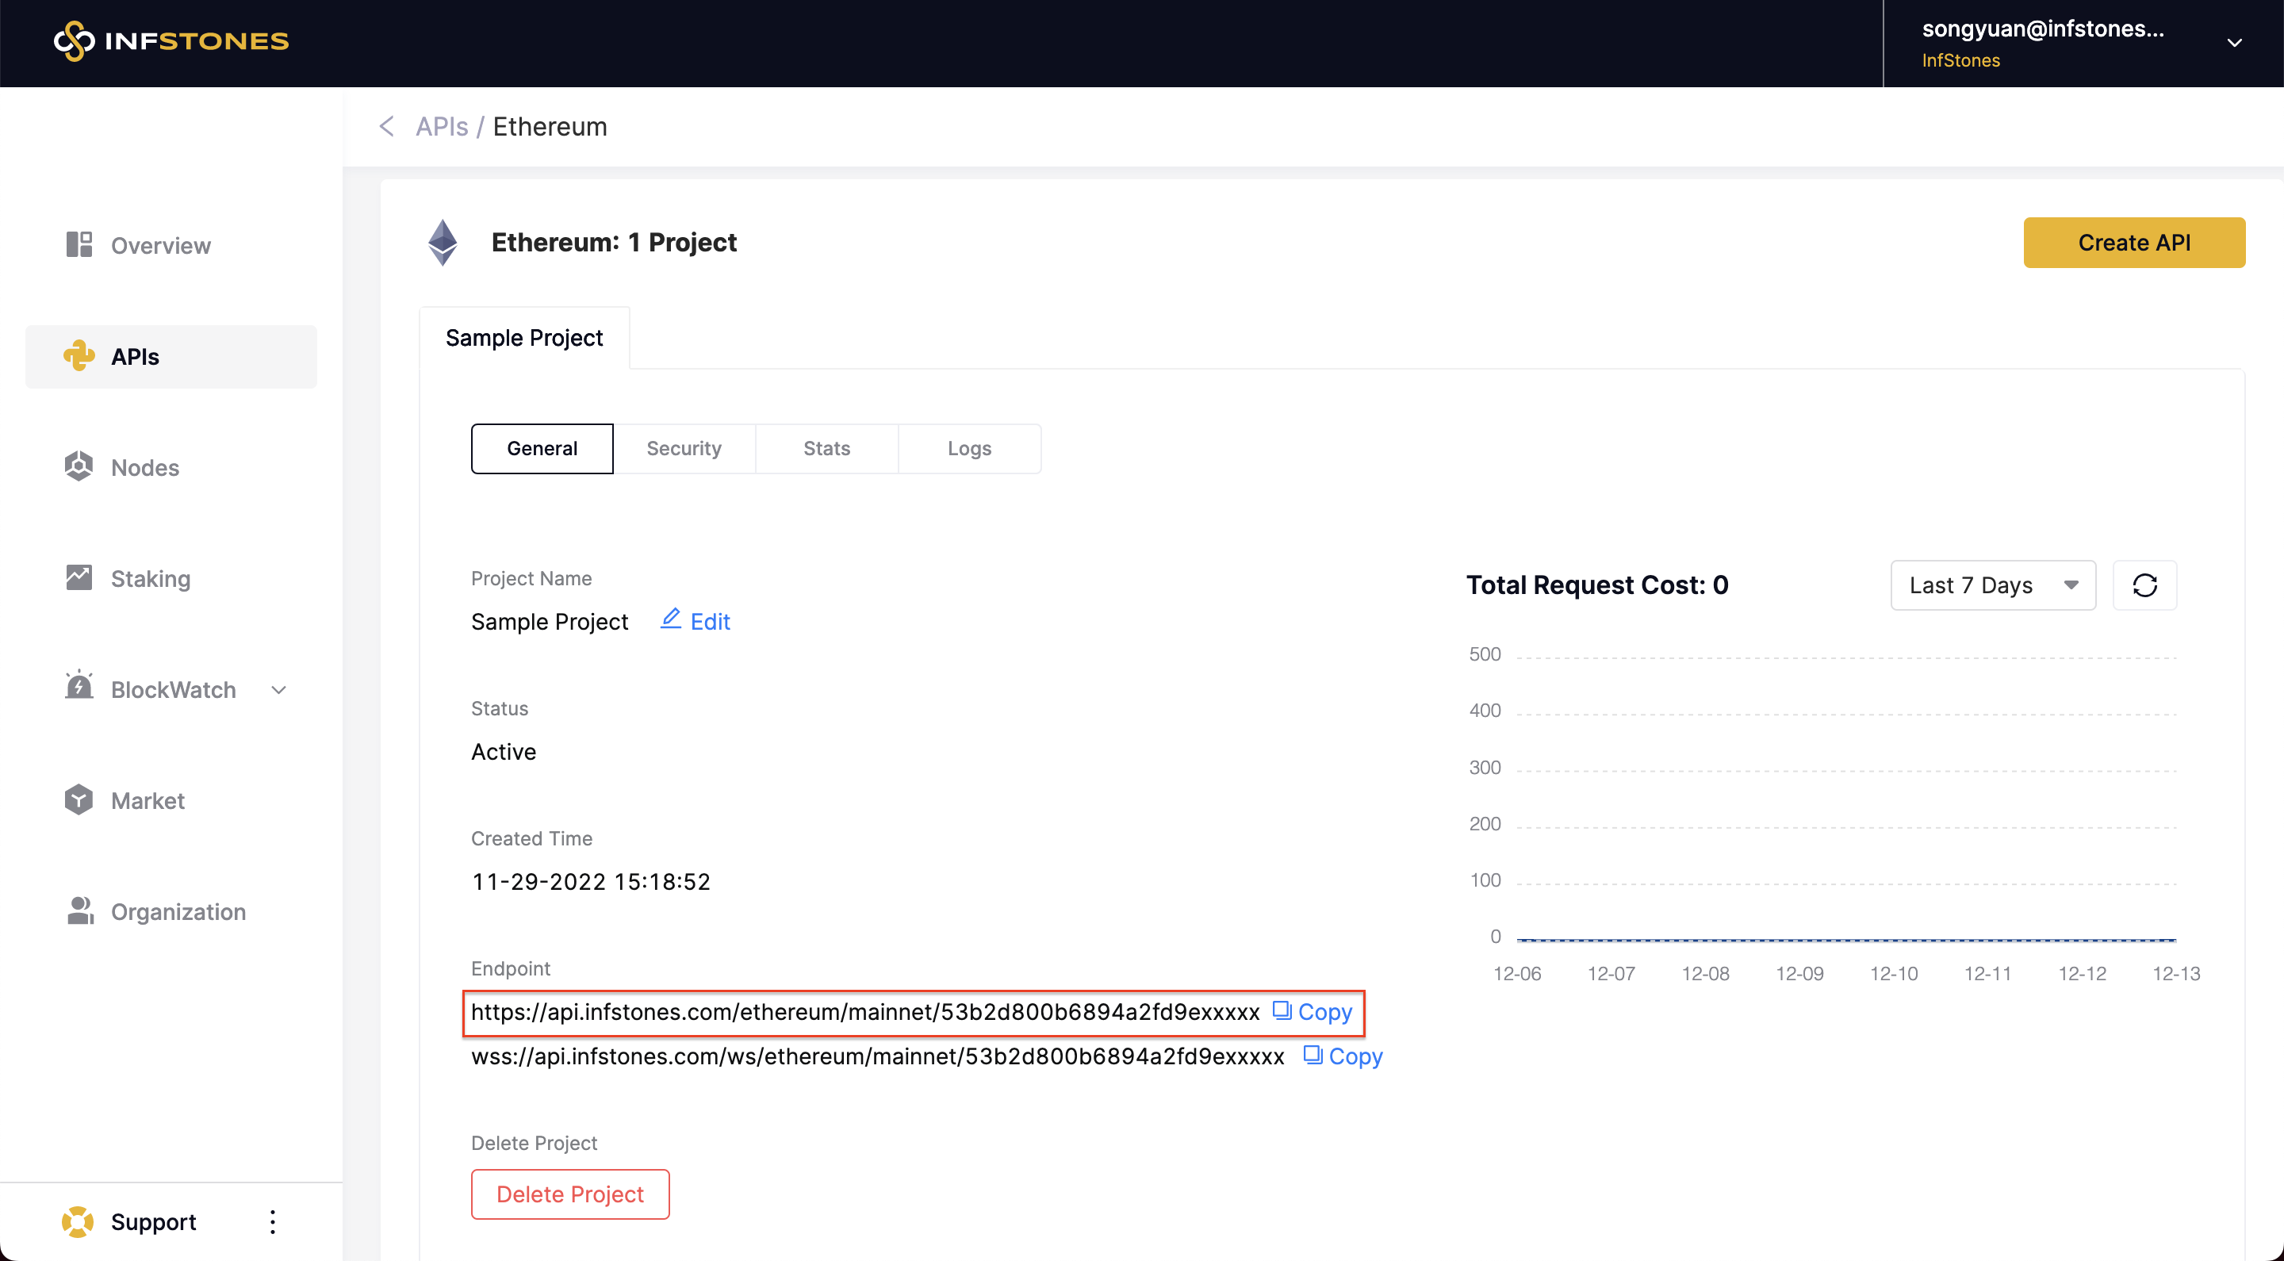Click the Overview dashboard icon in sidebar
The image size is (2284, 1261).
pyautogui.click(x=79, y=245)
